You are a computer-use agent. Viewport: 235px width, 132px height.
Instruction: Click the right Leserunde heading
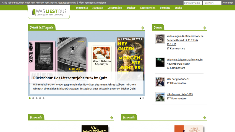(129, 117)
